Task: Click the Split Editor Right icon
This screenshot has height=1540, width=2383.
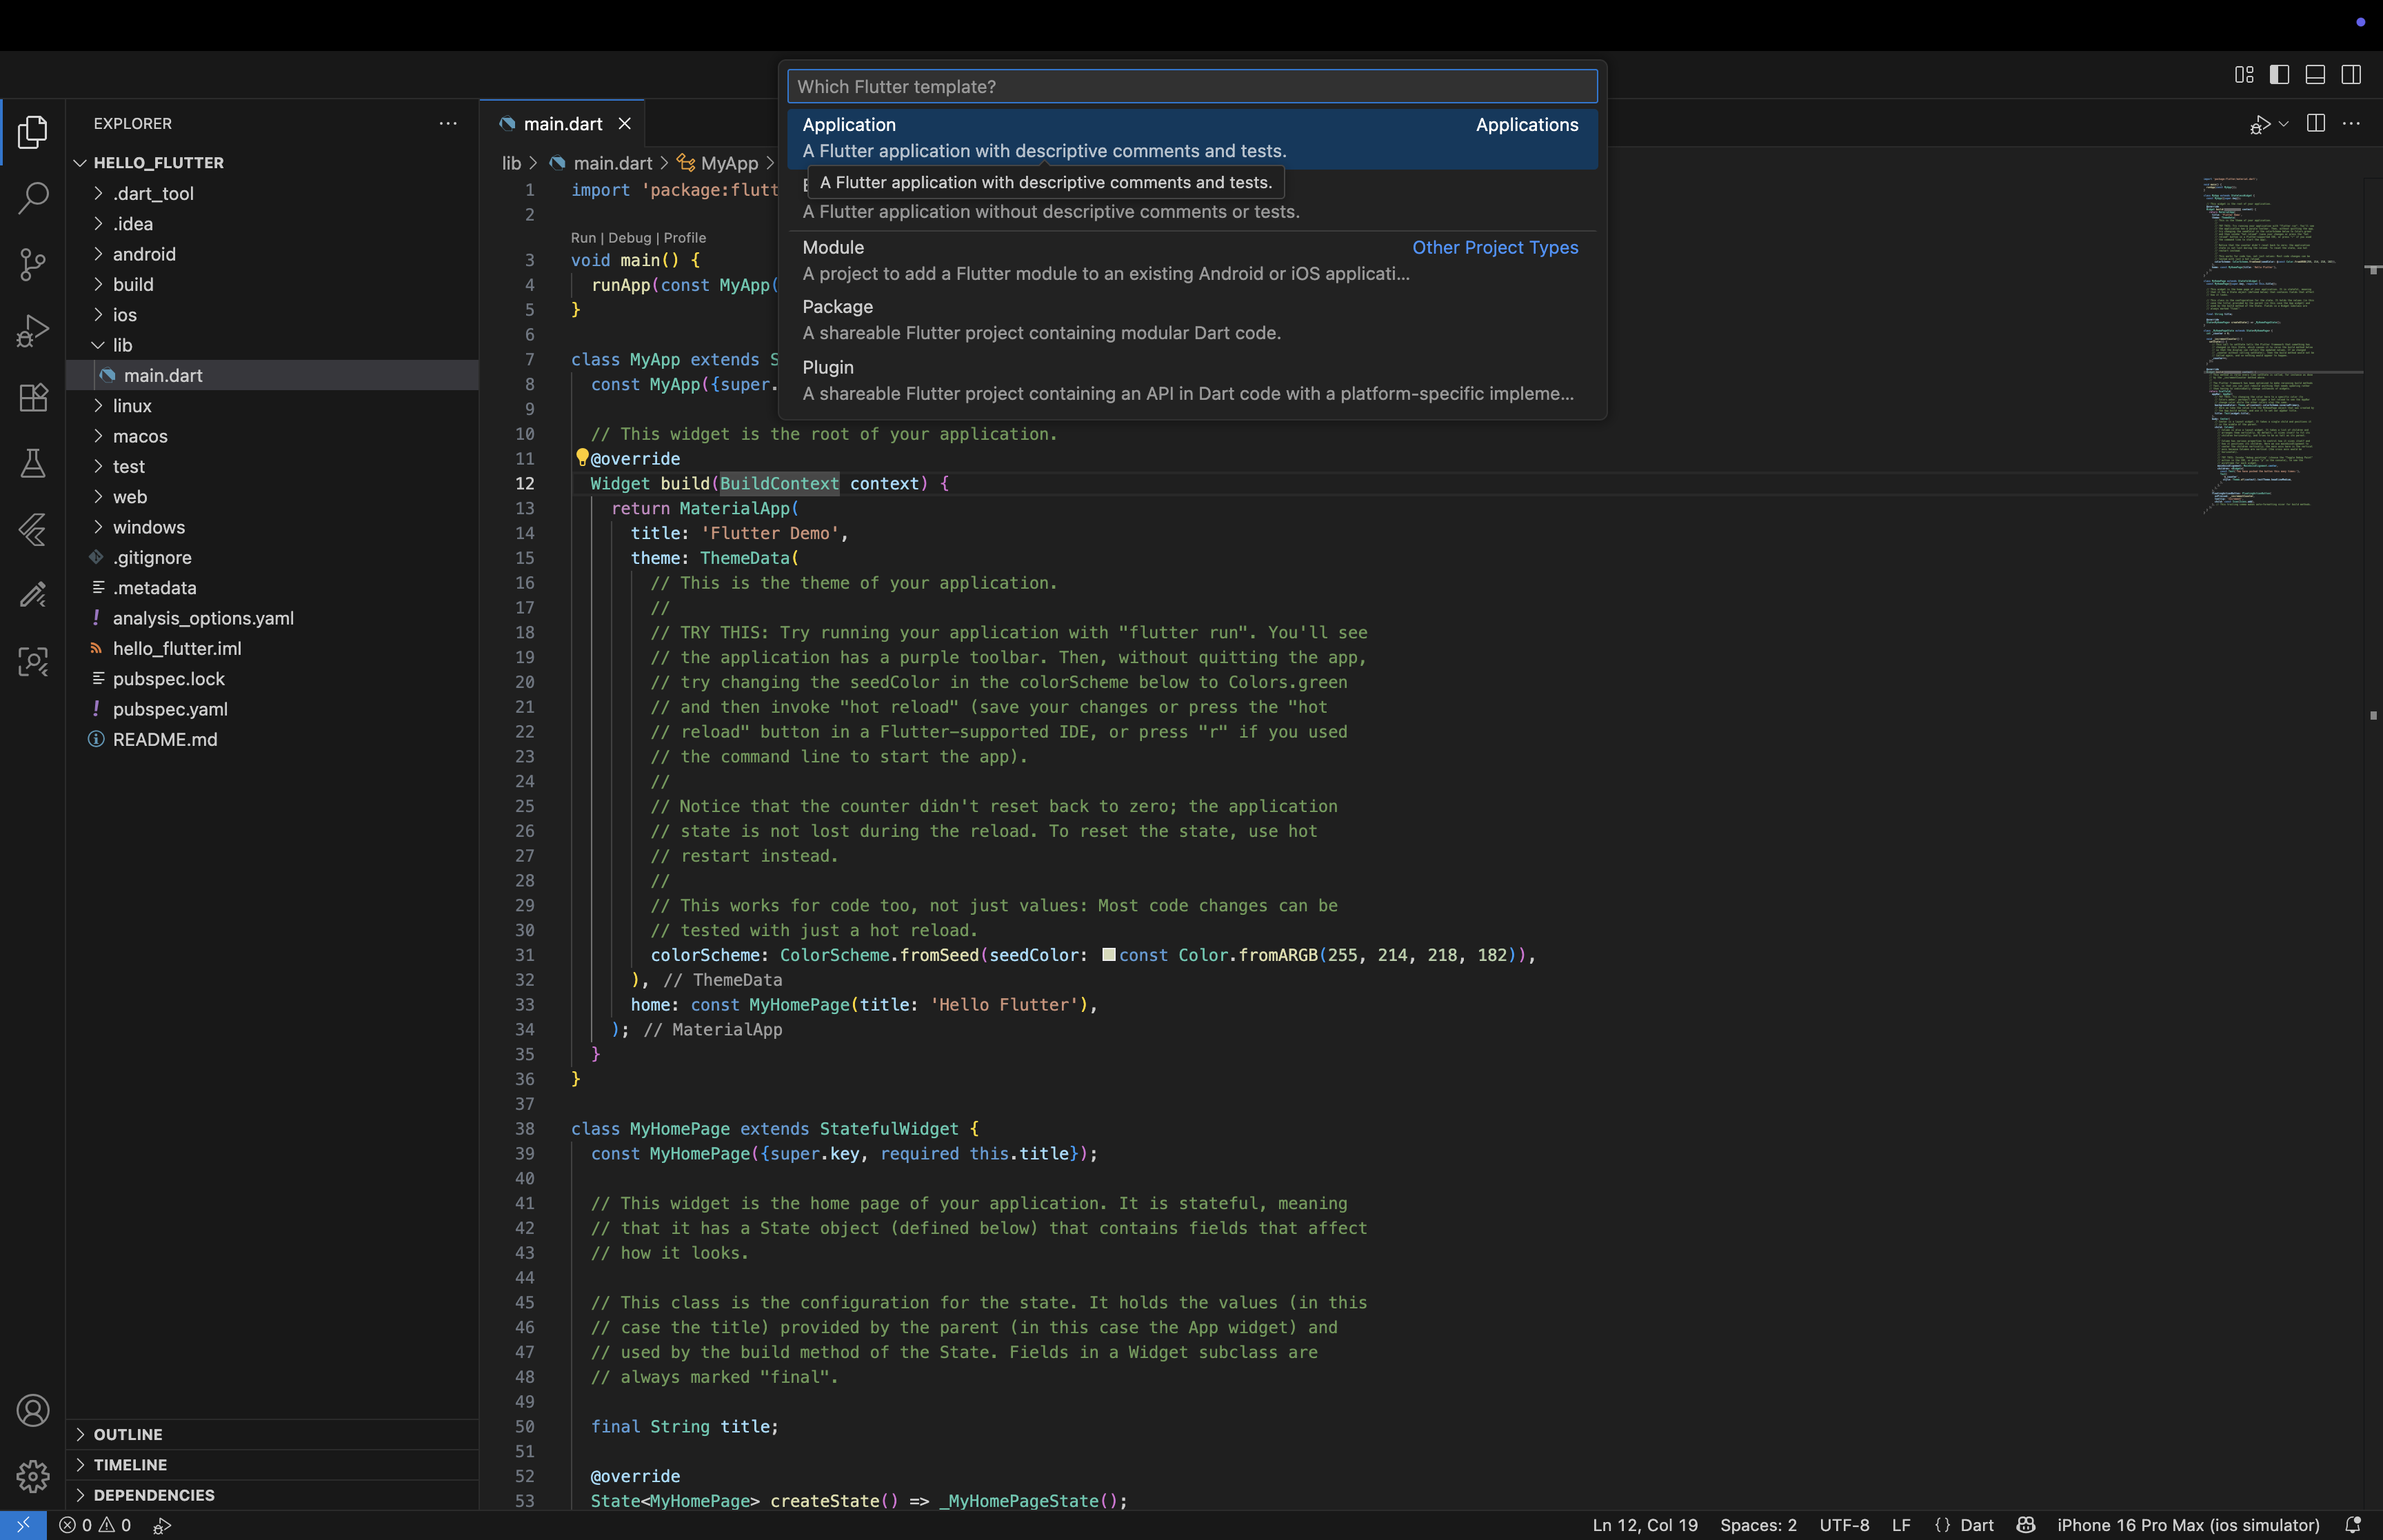Action: [2315, 123]
